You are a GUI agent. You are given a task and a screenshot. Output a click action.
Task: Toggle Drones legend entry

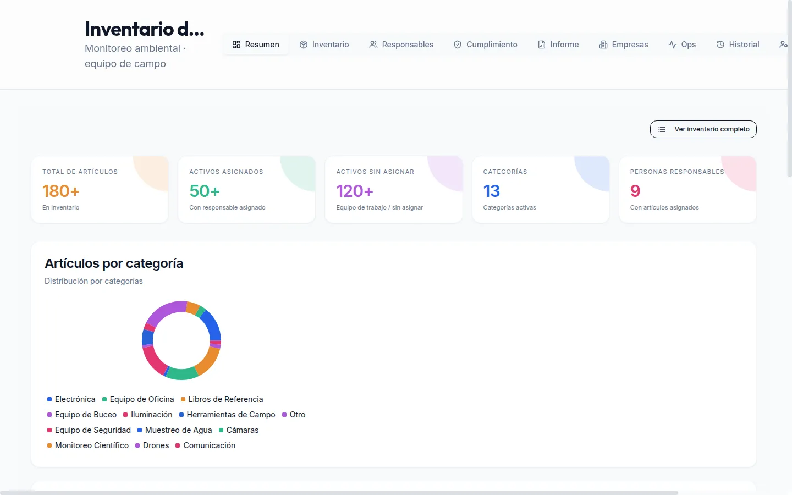(x=152, y=446)
